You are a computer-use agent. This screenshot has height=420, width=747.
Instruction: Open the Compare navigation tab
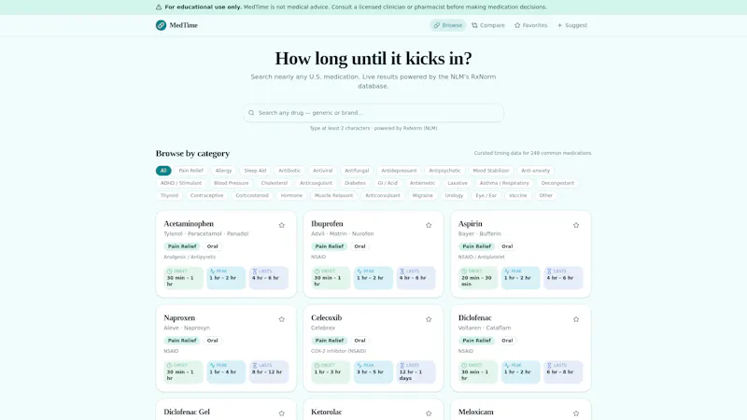tap(488, 25)
